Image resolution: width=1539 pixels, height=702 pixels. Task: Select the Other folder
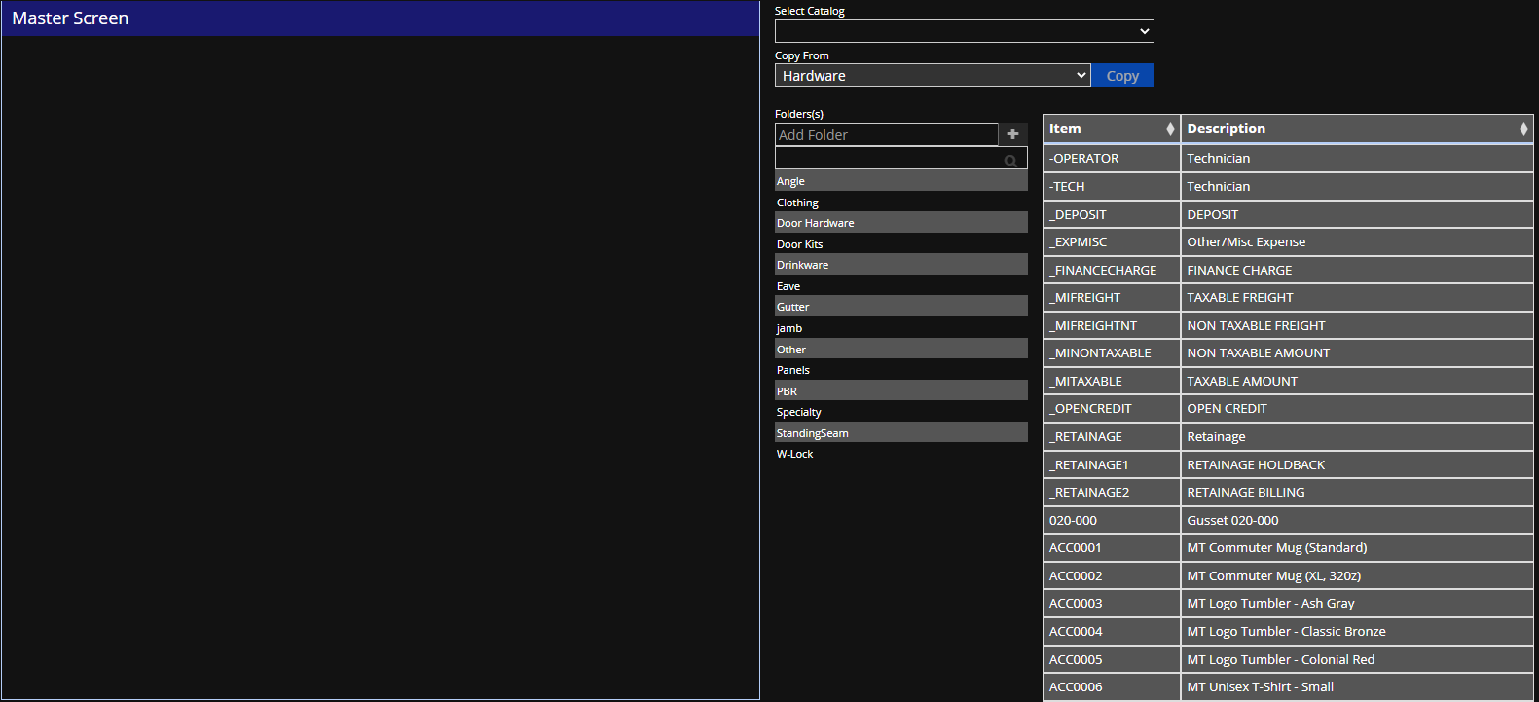[x=901, y=350]
